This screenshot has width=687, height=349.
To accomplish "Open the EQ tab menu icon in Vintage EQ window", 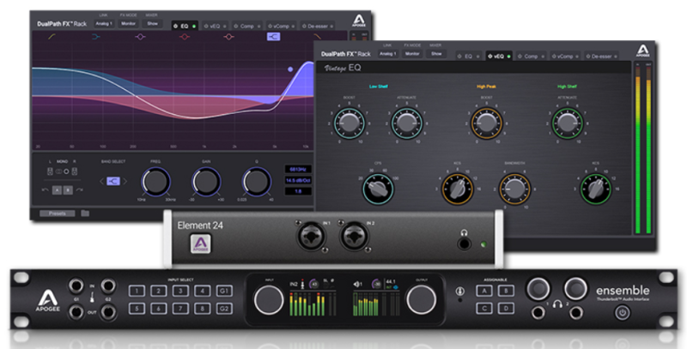I will pyautogui.click(x=478, y=57).
